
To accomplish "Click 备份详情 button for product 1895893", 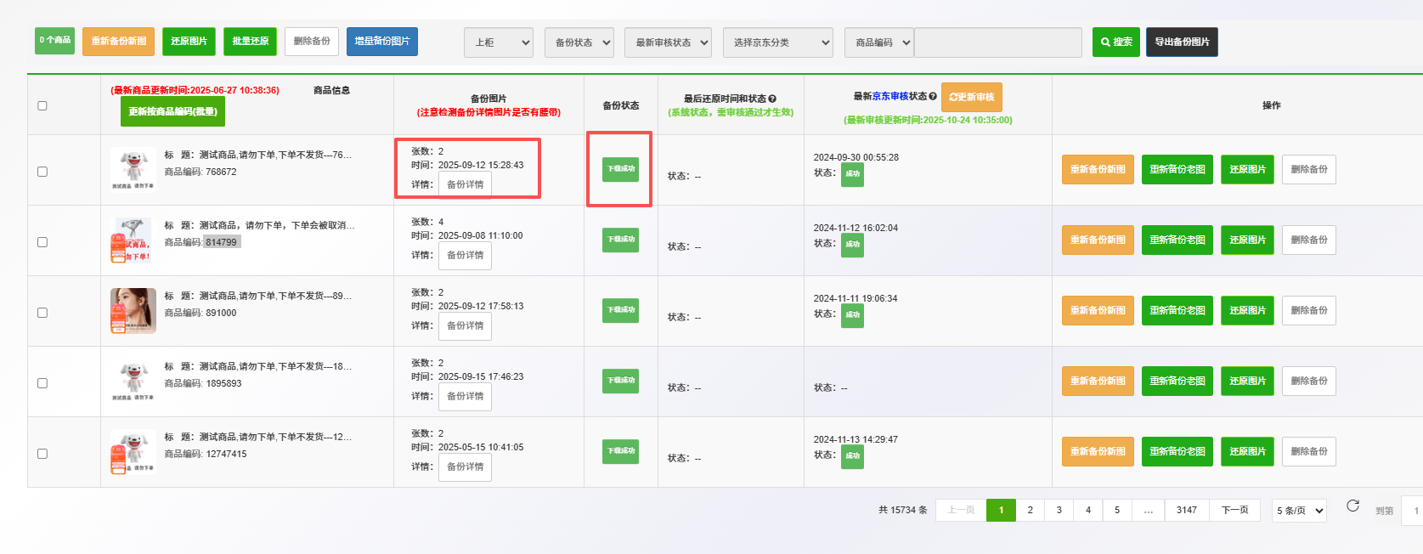I will (x=465, y=396).
